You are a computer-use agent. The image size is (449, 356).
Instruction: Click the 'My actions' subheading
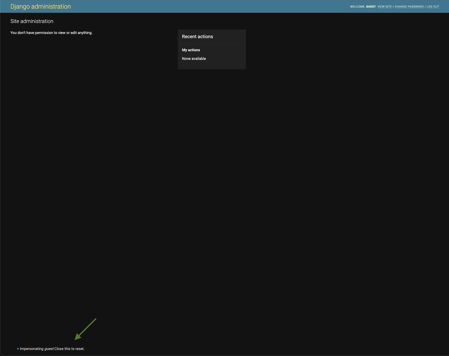tap(191, 50)
